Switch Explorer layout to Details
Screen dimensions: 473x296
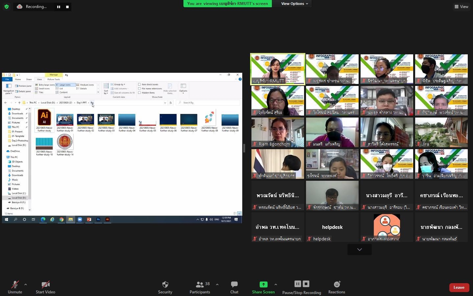pyautogui.click(x=82, y=89)
